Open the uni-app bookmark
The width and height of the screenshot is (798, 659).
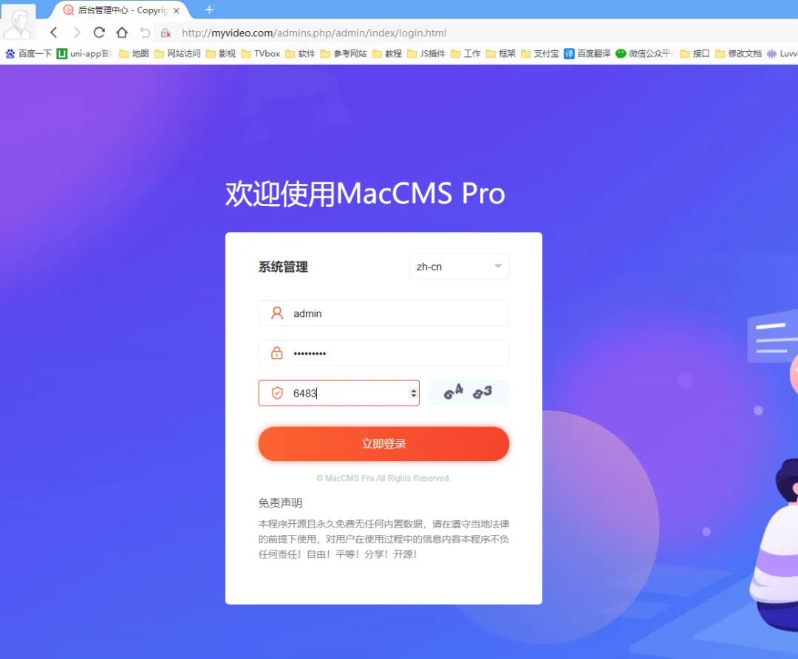click(84, 53)
